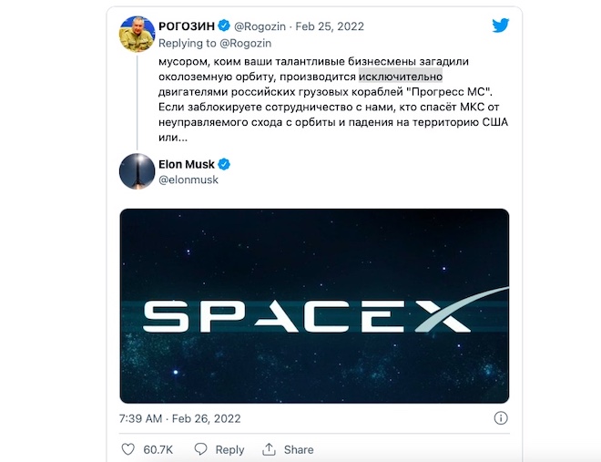Image resolution: width=601 pixels, height=462 pixels.
Task: Click the highlighted word исключительно
Action: point(400,77)
